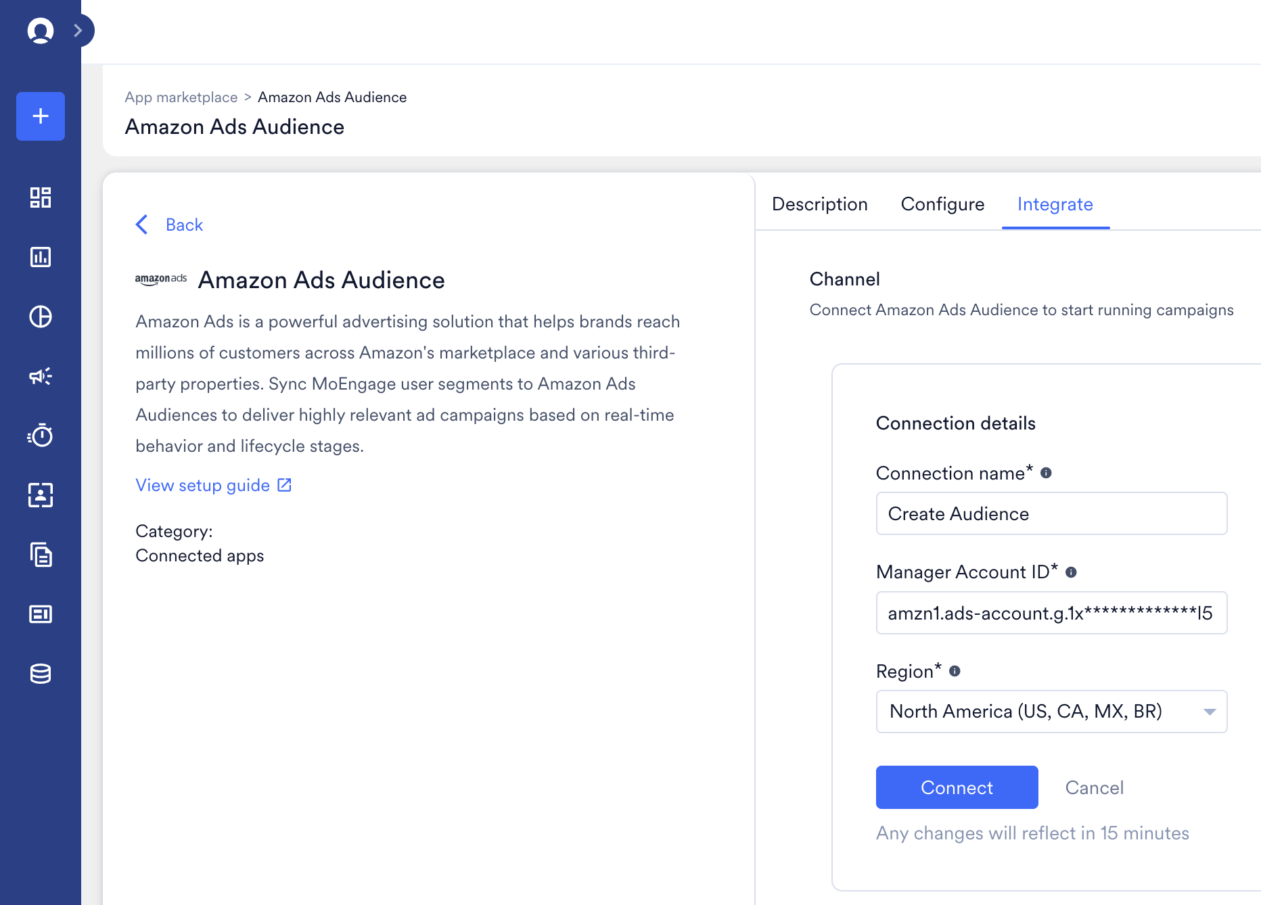1261x905 pixels.
Task: Open the bar chart analytics icon
Action: click(41, 257)
